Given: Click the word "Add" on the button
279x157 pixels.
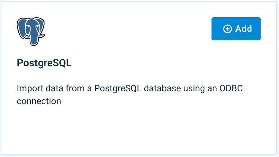Looking at the screenshot, I should click(x=244, y=29).
